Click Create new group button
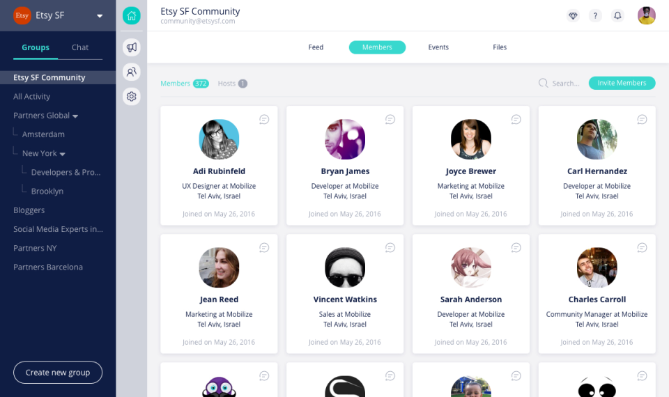 pyautogui.click(x=58, y=372)
